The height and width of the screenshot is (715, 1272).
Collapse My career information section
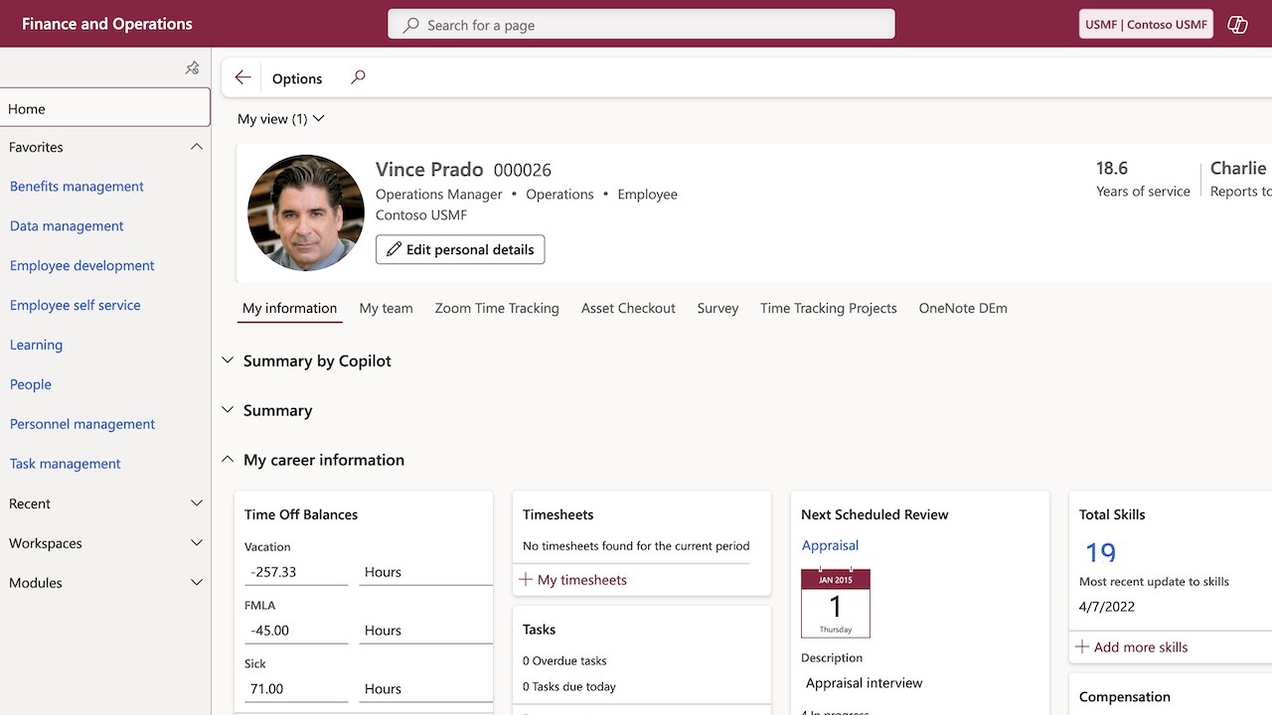point(228,460)
